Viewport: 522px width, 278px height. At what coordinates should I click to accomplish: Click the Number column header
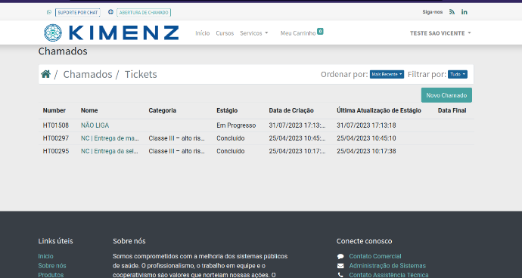[54, 110]
